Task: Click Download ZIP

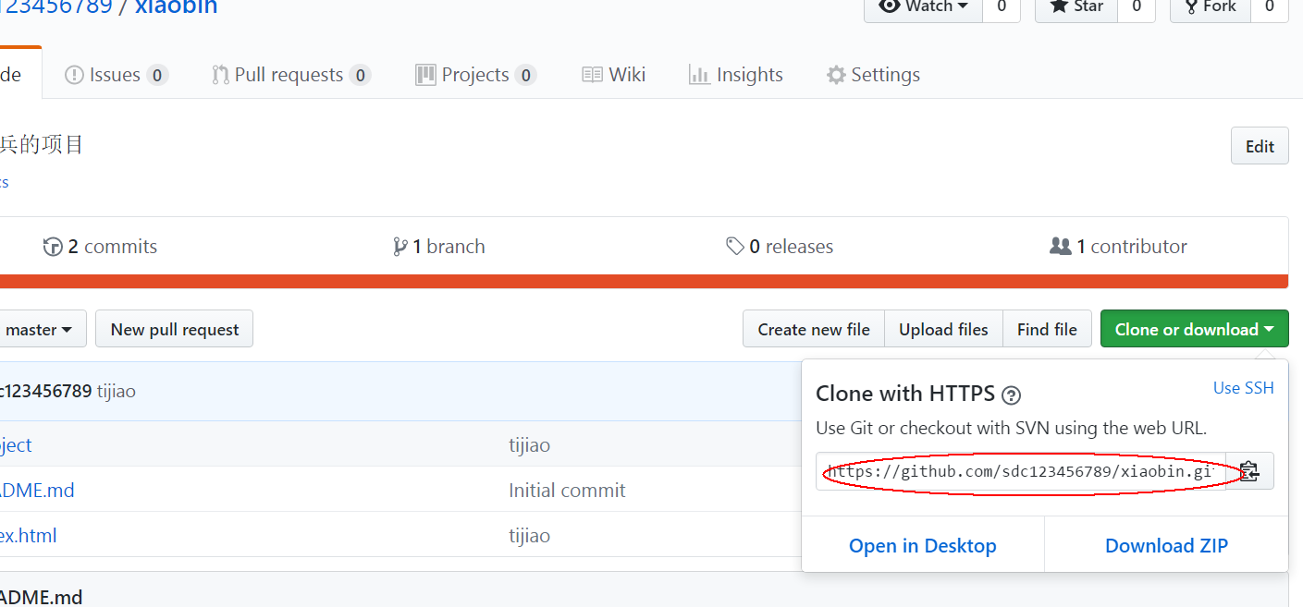Action: pyautogui.click(x=1166, y=546)
